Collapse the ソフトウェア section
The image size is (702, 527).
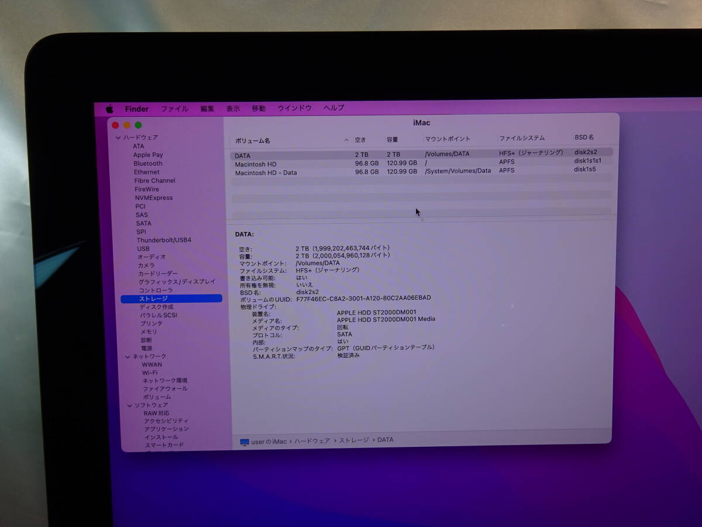point(130,405)
